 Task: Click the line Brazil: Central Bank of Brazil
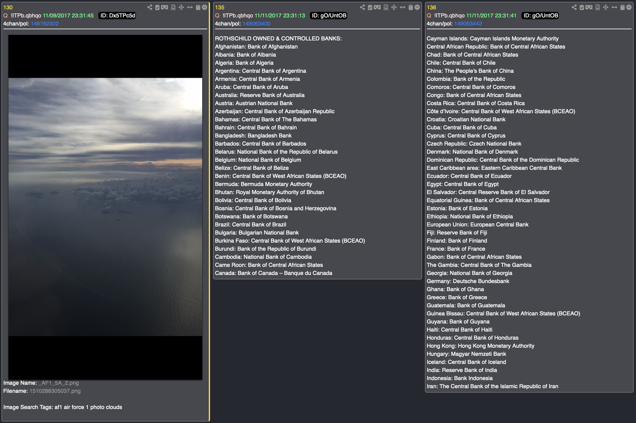(x=250, y=225)
